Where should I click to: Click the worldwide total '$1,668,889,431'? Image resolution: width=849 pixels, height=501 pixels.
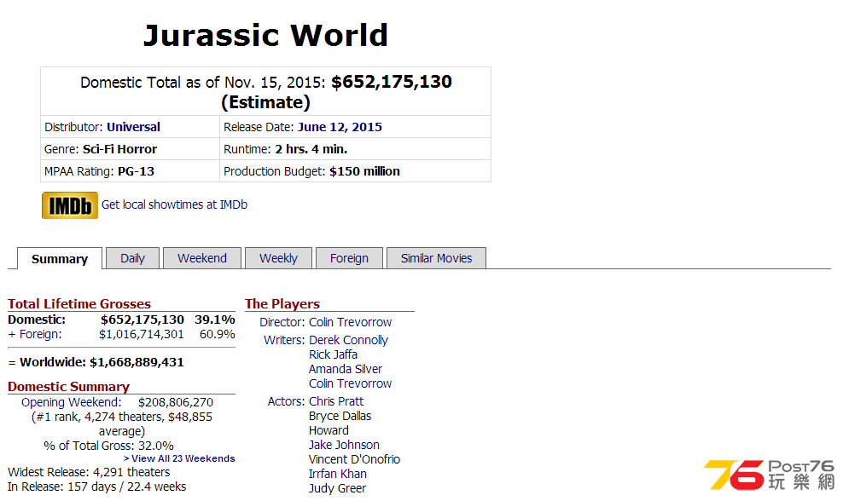pyautogui.click(x=137, y=363)
